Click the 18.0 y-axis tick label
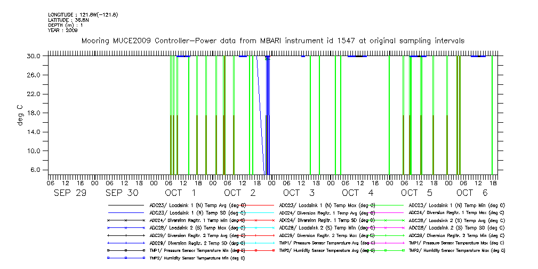This screenshot has width=538, height=269. click(34, 113)
